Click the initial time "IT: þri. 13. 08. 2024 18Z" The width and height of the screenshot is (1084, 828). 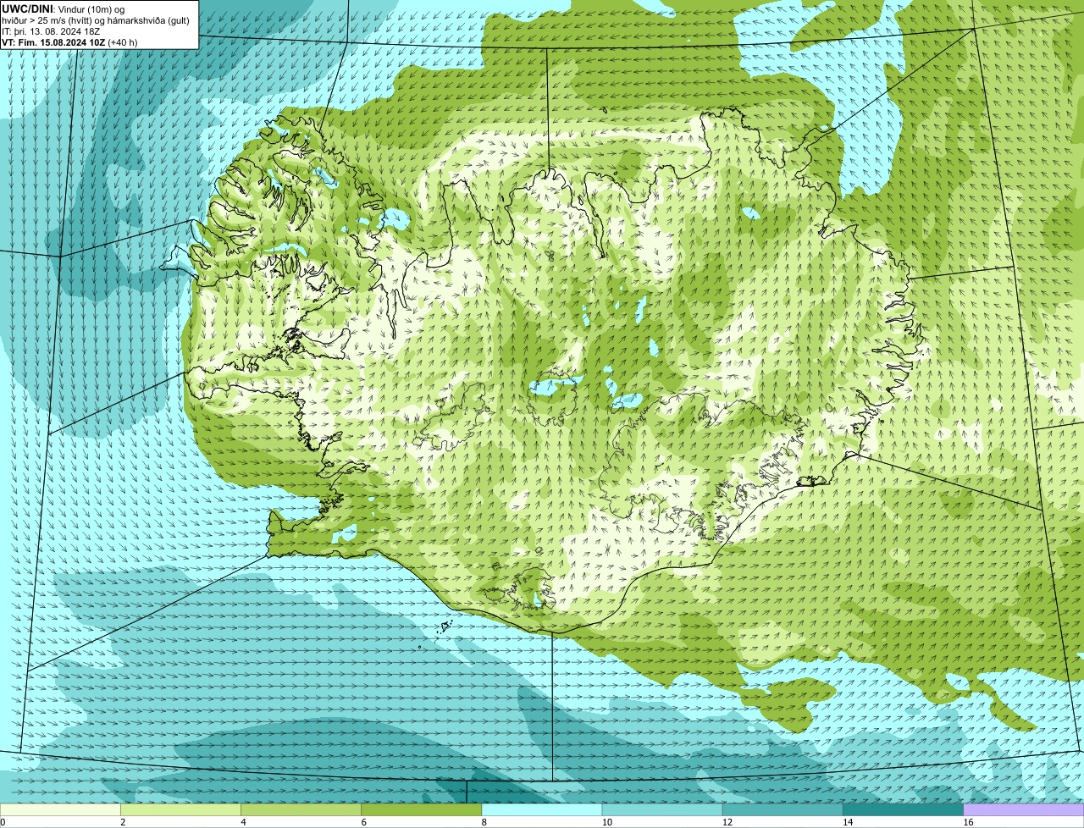[51, 31]
